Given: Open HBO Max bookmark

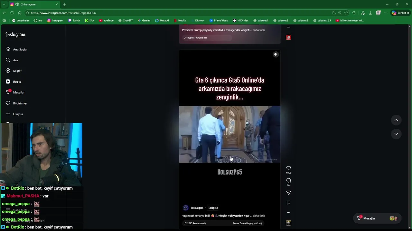Looking at the screenshot, I should pyautogui.click(x=240, y=21).
